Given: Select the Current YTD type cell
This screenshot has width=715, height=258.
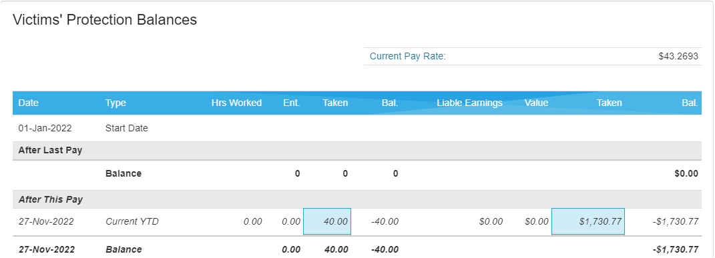Looking at the screenshot, I should click(x=132, y=221).
